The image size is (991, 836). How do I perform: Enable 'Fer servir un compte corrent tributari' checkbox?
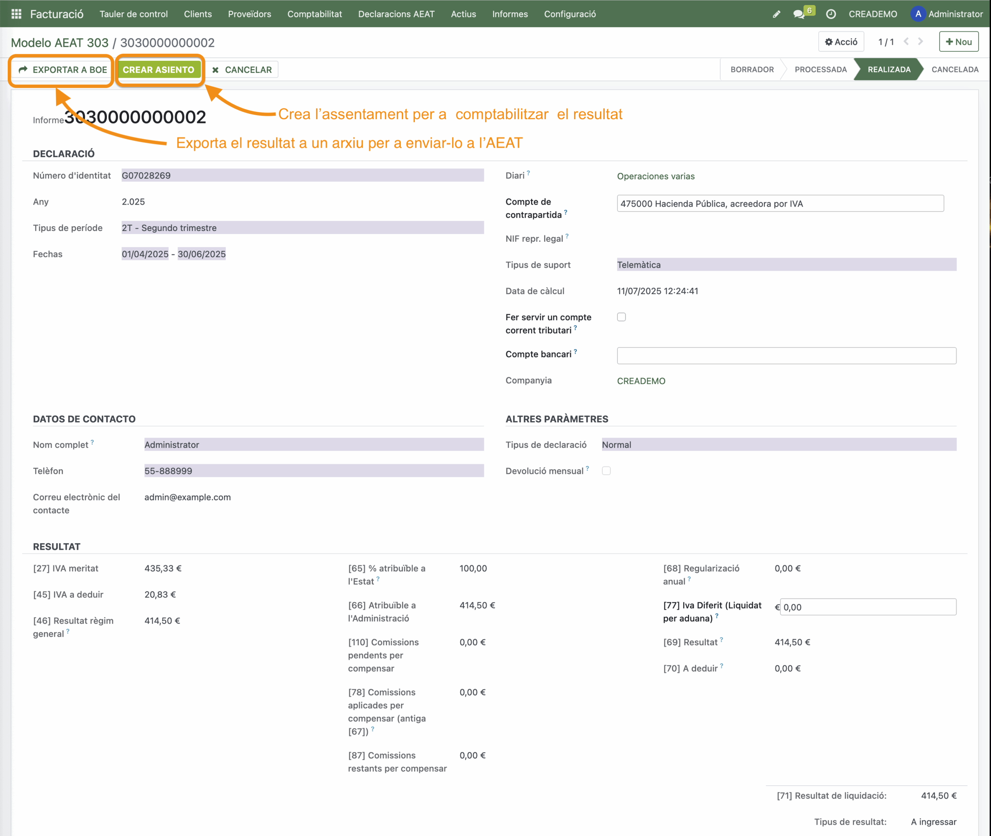coord(621,317)
